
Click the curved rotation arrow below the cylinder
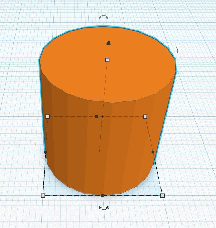pos(104,208)
